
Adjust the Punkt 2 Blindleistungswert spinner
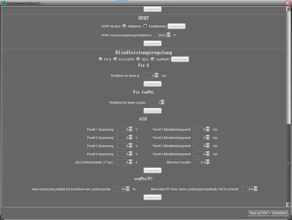coord(208,138)
